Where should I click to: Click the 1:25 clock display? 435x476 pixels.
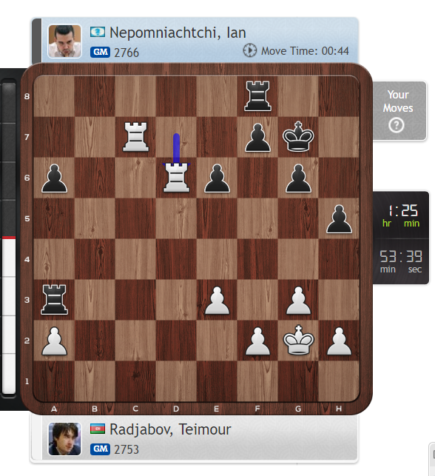[x=400, y=215]
